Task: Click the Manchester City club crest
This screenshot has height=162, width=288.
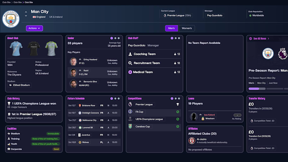Action: point(11,19)
